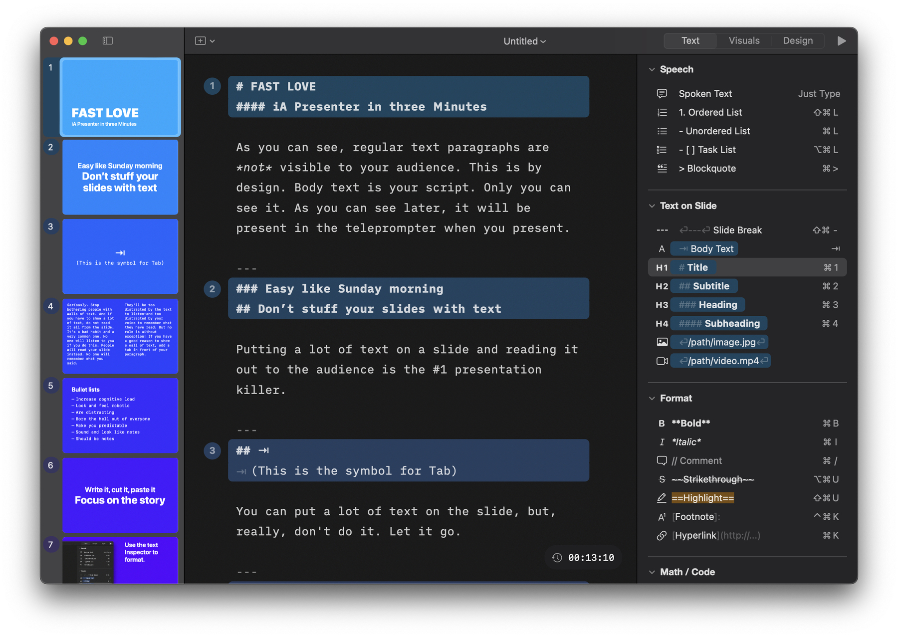Select // Comment format entry

pos(696,461)
